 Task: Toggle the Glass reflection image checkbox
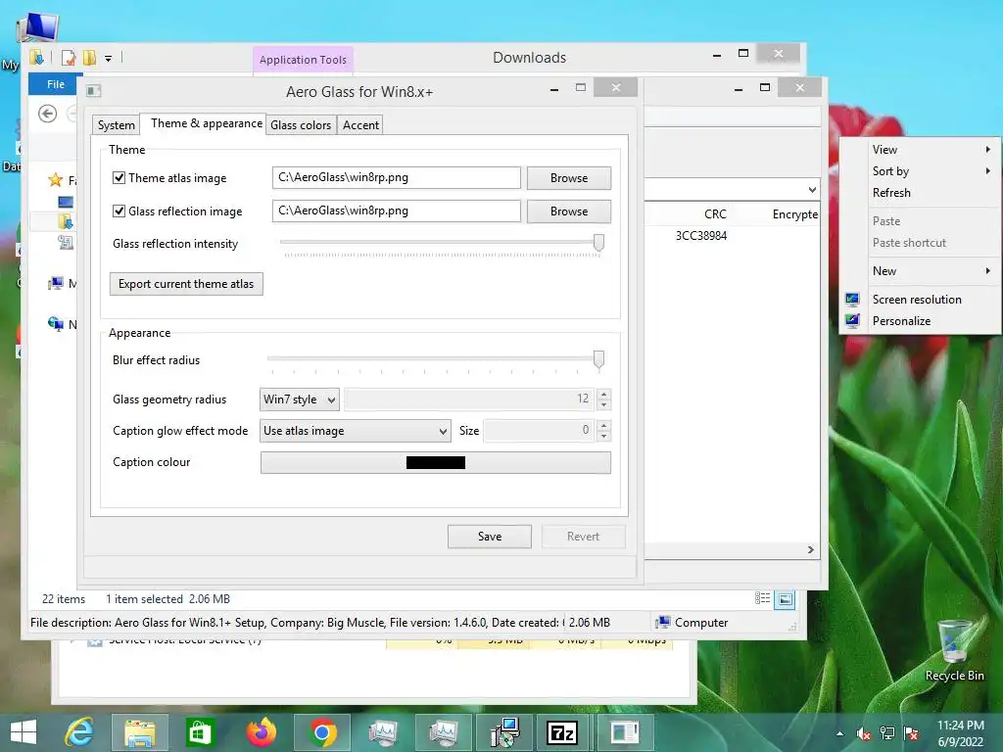pyautogui.click(x=119, y=211)
